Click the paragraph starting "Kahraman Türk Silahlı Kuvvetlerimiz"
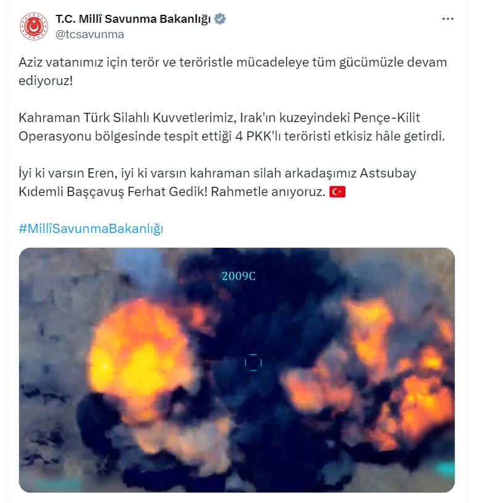480x503 pixels. tap(232, 127)
